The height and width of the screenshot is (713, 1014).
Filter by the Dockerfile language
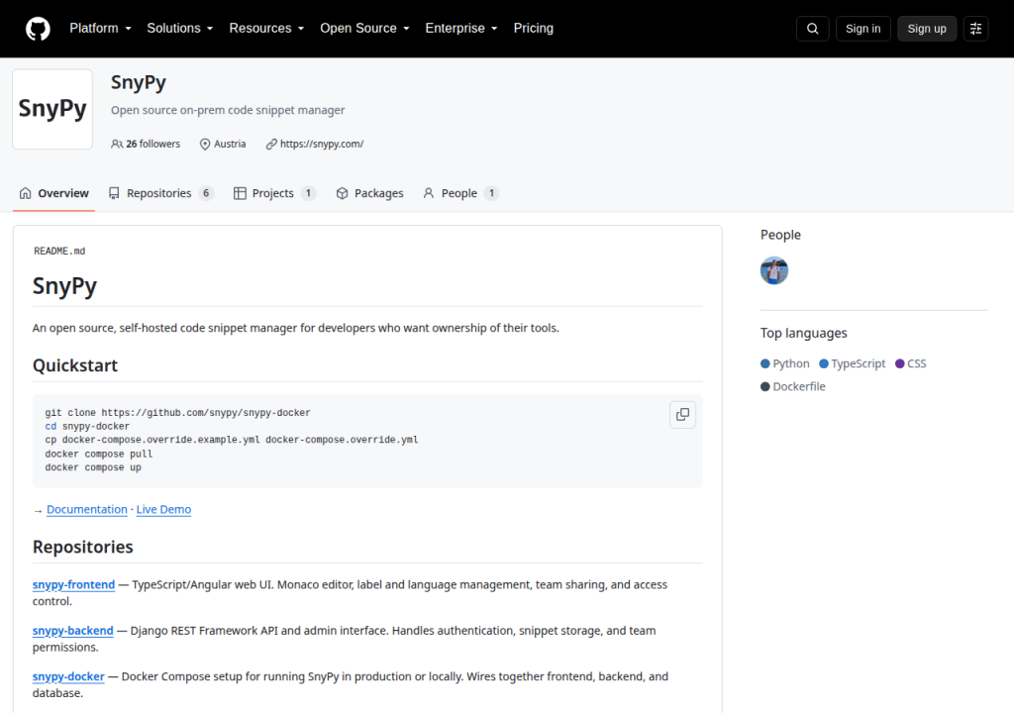point(799,386)
